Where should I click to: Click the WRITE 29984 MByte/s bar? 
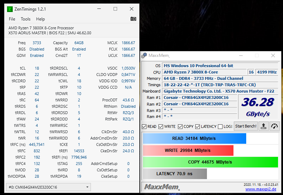188,150
